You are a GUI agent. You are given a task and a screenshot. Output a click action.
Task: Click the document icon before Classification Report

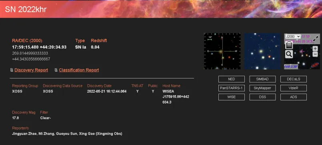click(x=56, y=70)
